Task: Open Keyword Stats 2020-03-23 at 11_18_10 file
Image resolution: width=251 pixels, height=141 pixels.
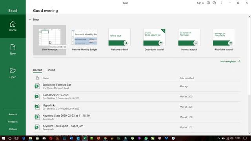Action: [x=137, y=117]
